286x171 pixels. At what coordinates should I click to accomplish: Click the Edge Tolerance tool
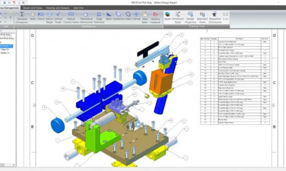click(99, 17)
